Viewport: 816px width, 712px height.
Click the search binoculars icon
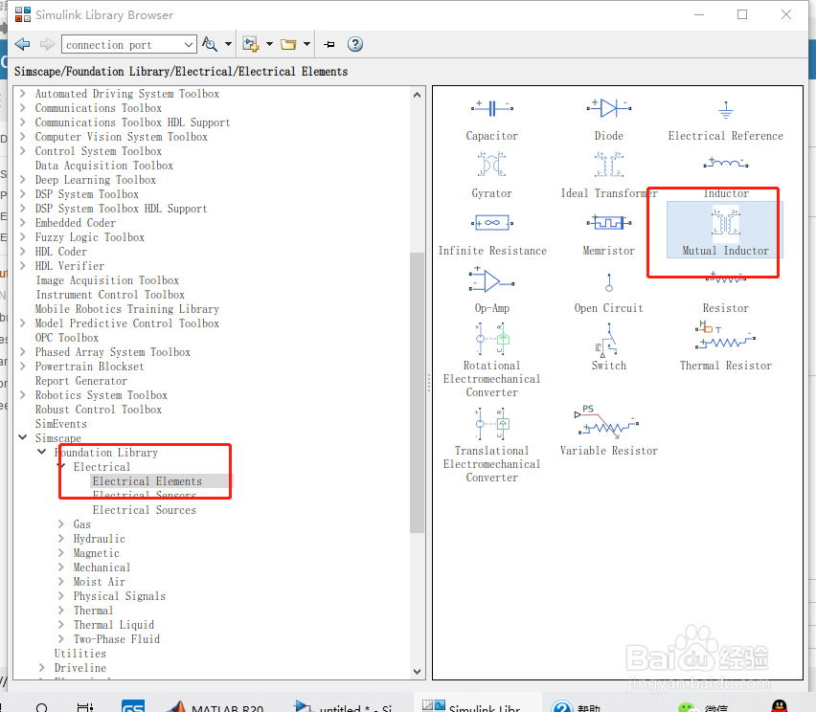point(210,44)
